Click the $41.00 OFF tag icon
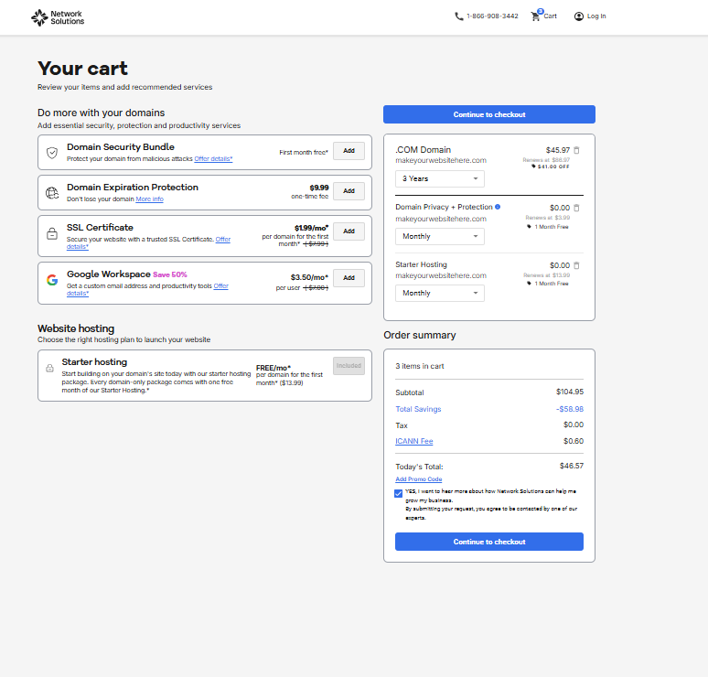This screenshot has width=708, height=677. [x=533, y=167]
